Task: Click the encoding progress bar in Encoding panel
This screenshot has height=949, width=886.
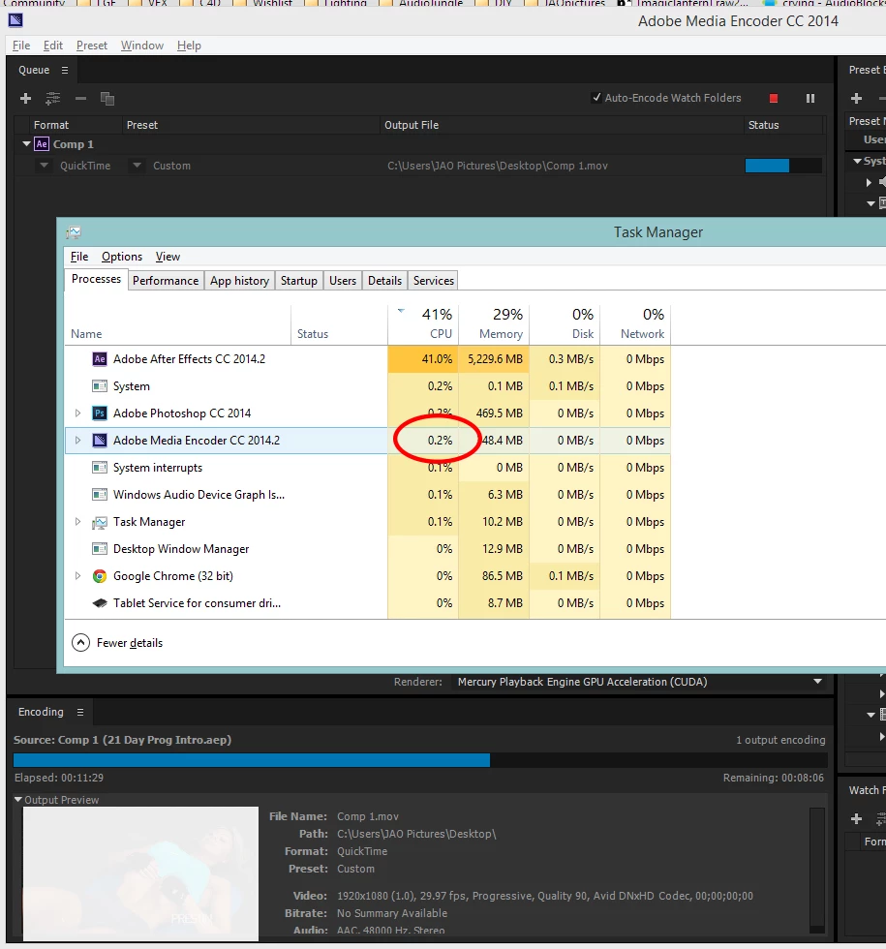Action: (420, 760)
